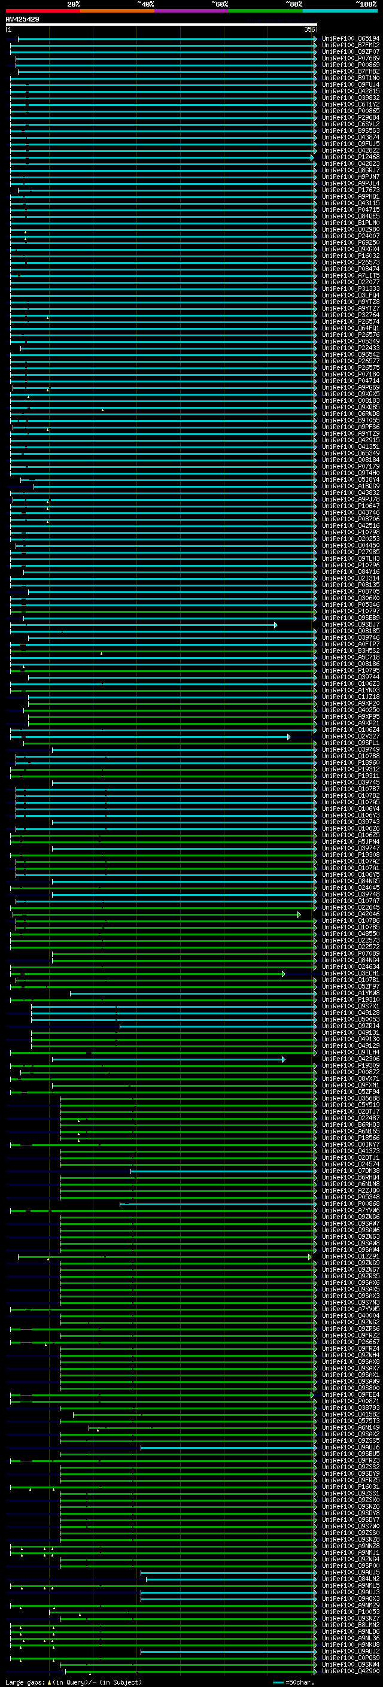This screenshot has height=1687, width=383.
Task: Select hit UniRef100_Q9SBJ7
Action: click(x=351, y=625)
